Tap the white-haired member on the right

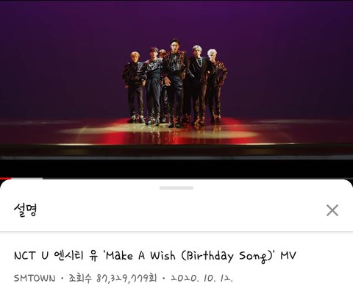(215, 85)
